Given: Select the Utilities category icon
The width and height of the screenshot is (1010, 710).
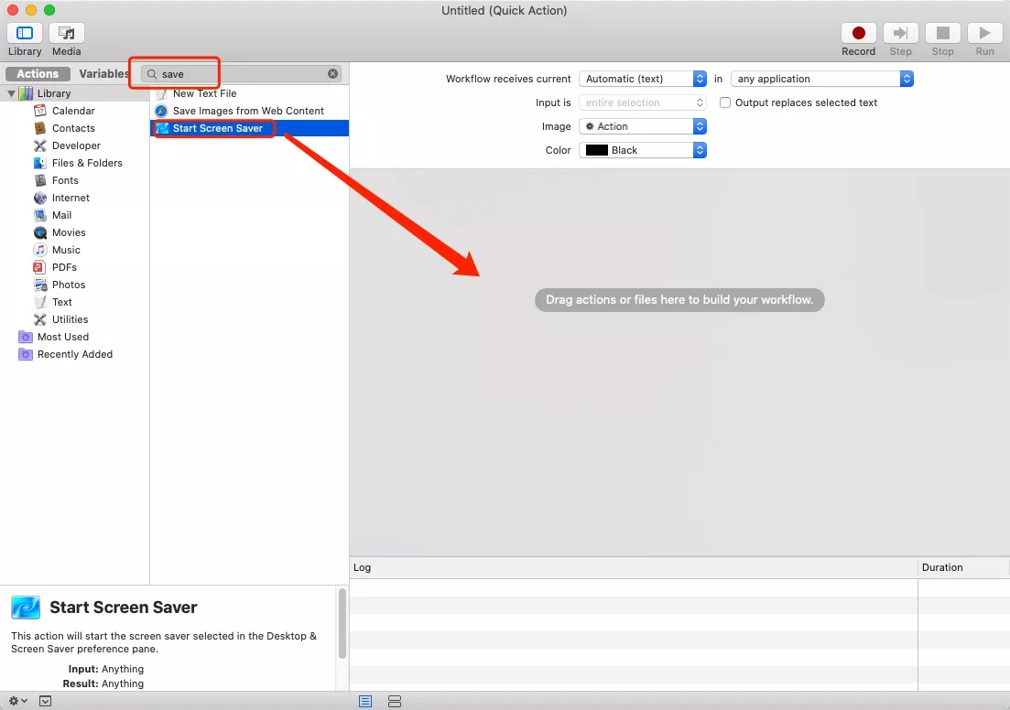Looking at the screenshot, I should coord(40,319).
